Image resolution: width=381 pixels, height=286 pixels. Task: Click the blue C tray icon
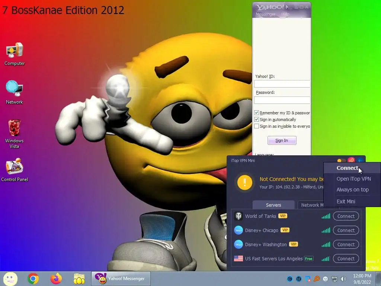289,279
